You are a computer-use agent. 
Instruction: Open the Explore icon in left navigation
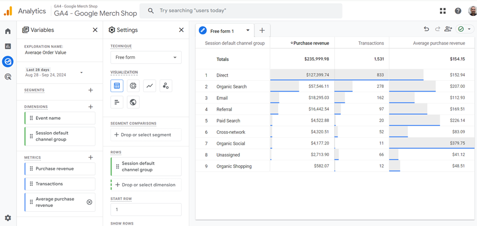(8, 62)
